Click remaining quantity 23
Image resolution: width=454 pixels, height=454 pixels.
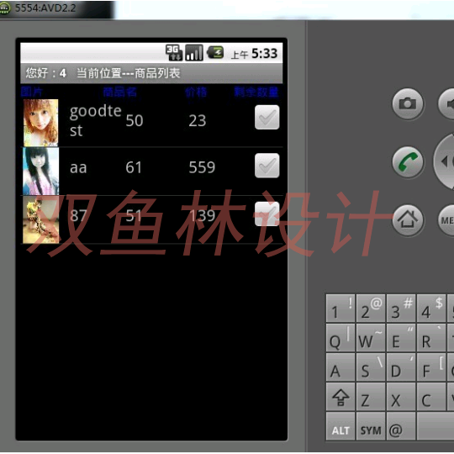tap(198, 120)
